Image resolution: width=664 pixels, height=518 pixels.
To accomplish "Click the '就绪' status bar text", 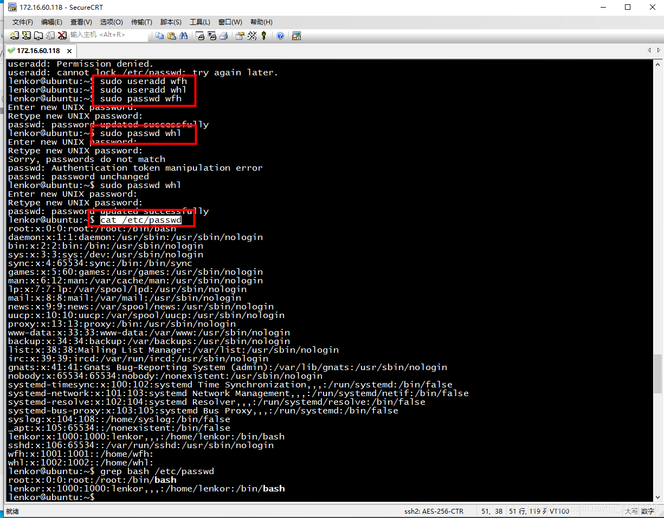I will tap(12, 511).
